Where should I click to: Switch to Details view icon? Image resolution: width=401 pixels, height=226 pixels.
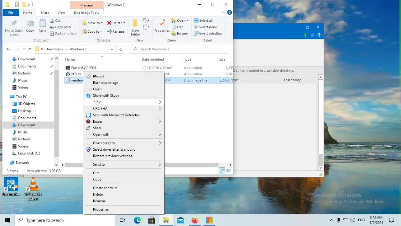point(222,171)
